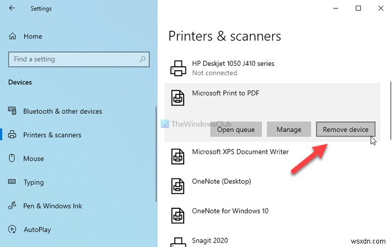This screenshot has height=247, width=392.
Task: Go to Bluetooth & other devices
Action: [x=63, y=111]
